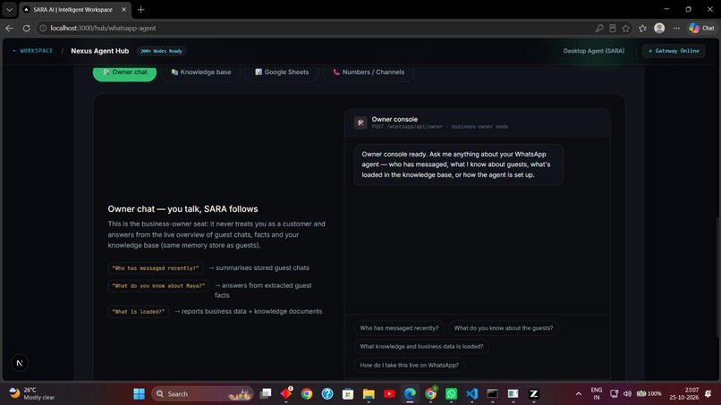Viewport: 721px width, 405px height.
Task: Click the Owner chat — you talk, SARA follows heading
Action: 183,209
